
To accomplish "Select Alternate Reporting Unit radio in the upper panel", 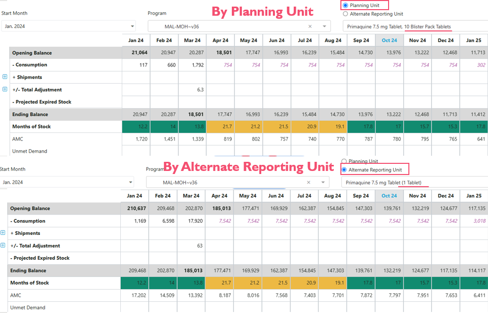I will click(345, 14).
